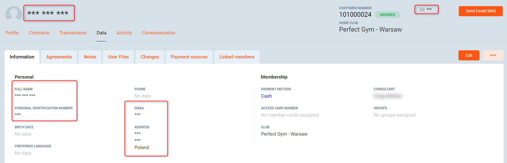This screenshot has width=507, height=163.
Task: Switch to the Contracts tab
Action: [39, 33]
